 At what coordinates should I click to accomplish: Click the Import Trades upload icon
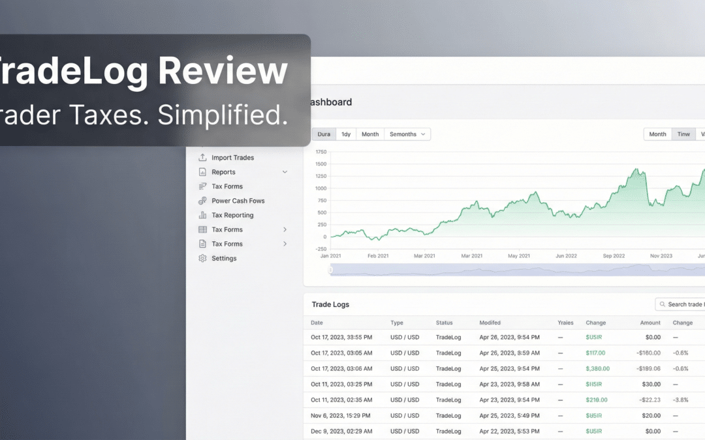pos(202,158)
